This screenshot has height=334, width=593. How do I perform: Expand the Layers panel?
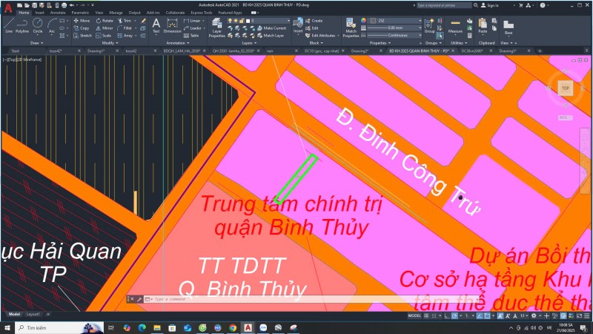249,43
